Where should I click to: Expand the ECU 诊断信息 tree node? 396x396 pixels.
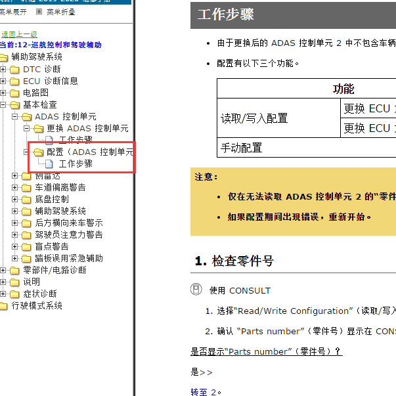3,81
